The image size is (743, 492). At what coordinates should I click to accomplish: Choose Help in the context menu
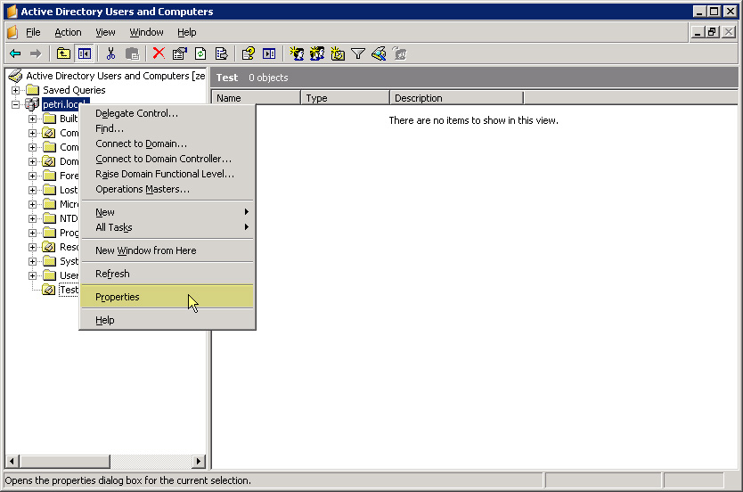pyautogui.click(x=167, y=320)
